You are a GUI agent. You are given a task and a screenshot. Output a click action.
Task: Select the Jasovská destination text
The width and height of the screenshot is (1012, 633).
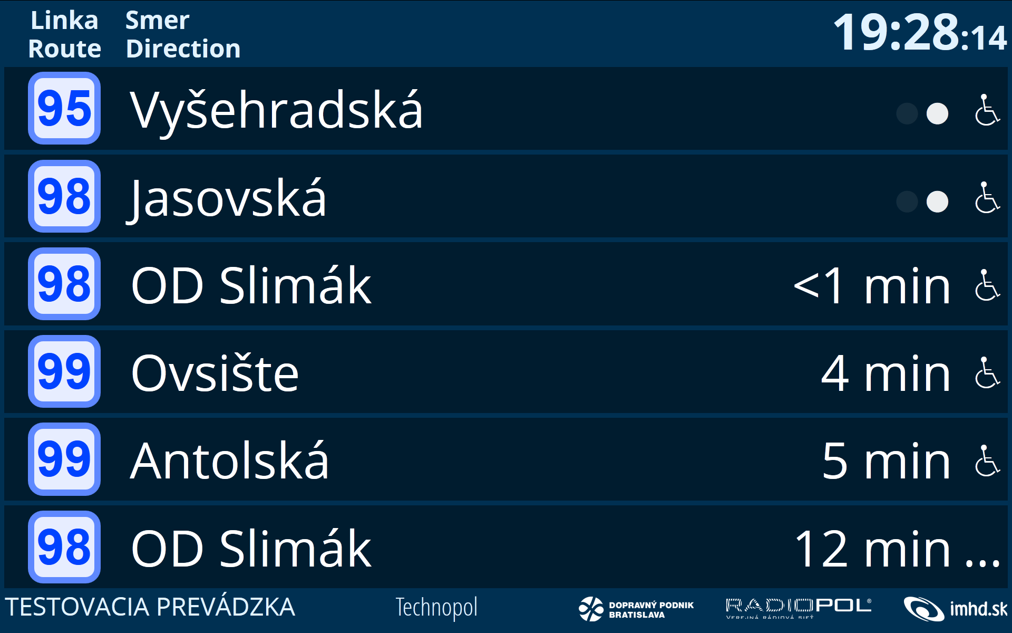tap(228, 198)
